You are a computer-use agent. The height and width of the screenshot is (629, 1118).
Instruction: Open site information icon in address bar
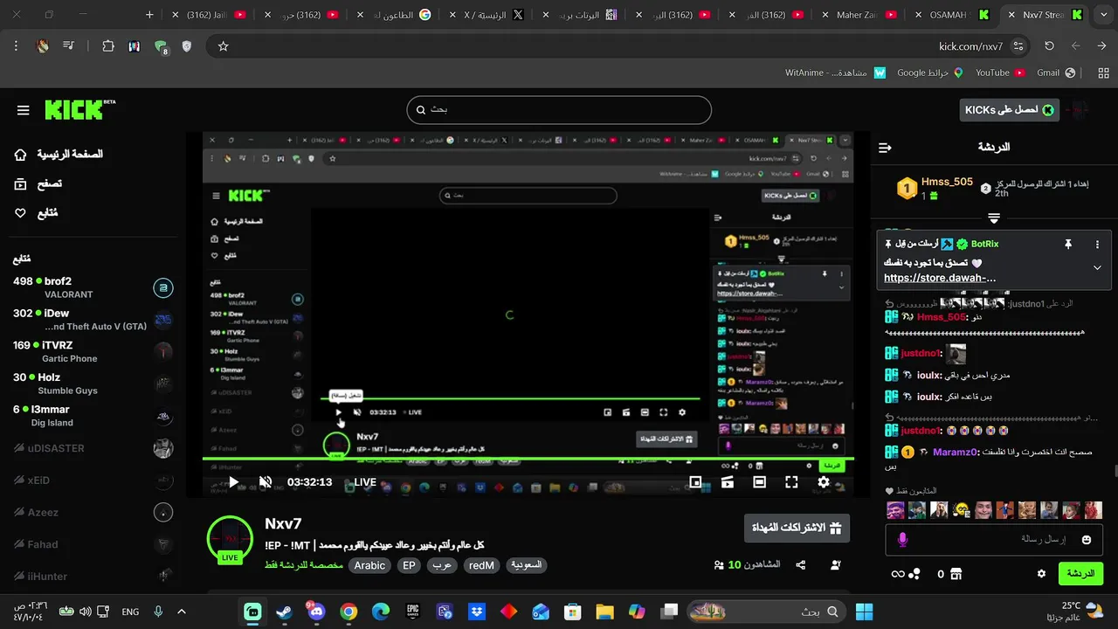click(x=1018, y=46)
